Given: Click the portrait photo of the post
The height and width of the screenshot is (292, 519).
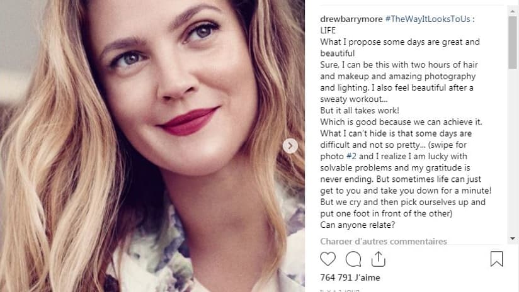Looking at the screenshot, I should click(x=151, y=146).
